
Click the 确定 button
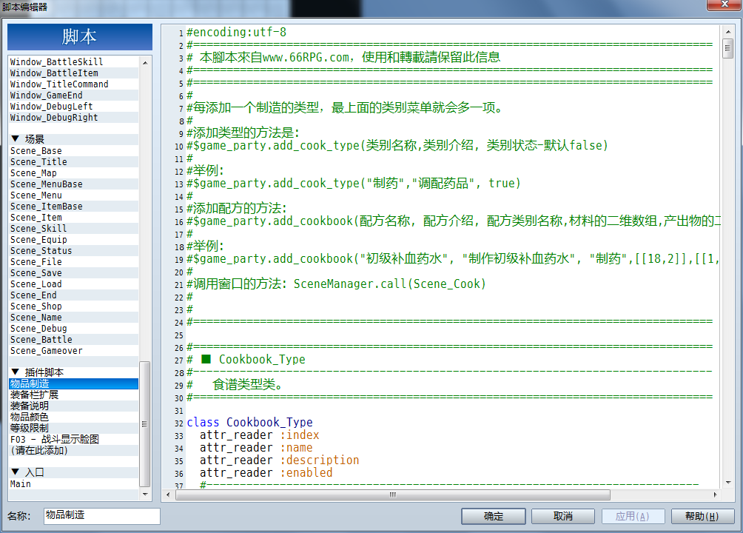[x=494, y=516]
